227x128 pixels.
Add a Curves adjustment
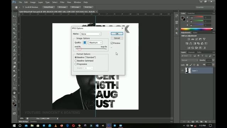tap(196, 39)
